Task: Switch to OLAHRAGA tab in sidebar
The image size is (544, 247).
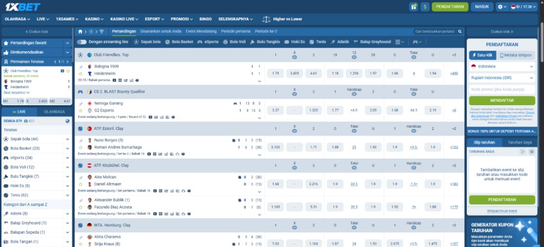Action: tap(54, 112)
